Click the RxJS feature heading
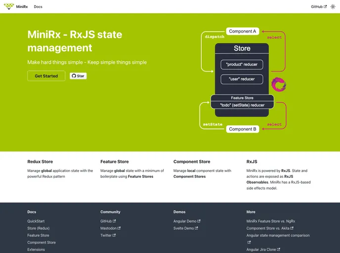This screenshot has height=253, width=340. click(252, 162)
